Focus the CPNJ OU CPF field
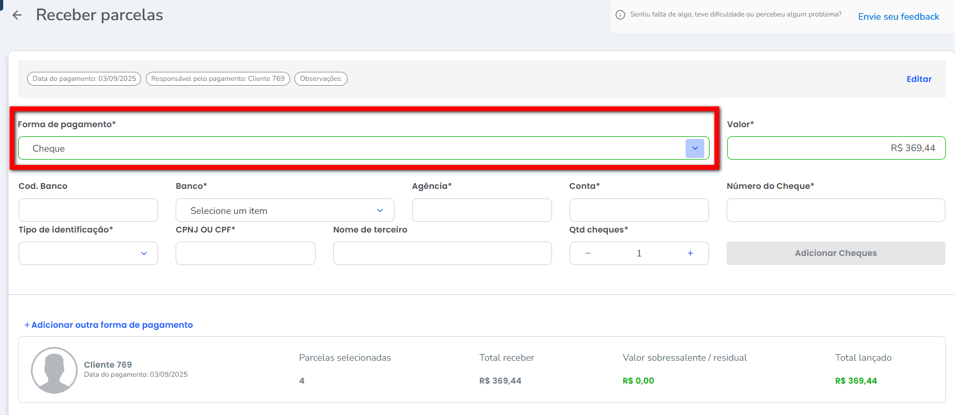Viewport: 955px width, 415px height. tap(245, 254)
